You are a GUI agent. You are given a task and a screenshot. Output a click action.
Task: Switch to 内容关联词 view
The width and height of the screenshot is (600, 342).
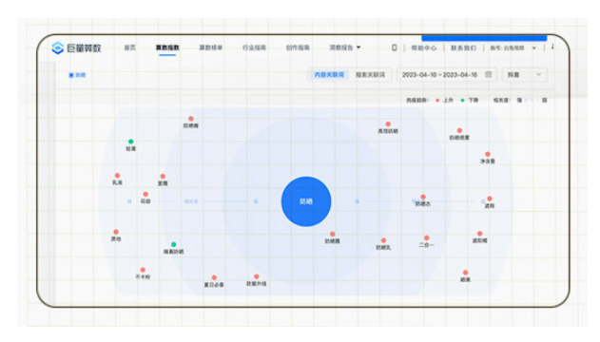(329, 75)
